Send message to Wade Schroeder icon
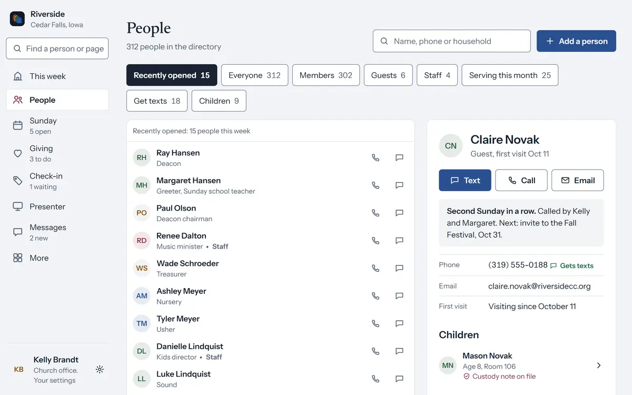 399,268
